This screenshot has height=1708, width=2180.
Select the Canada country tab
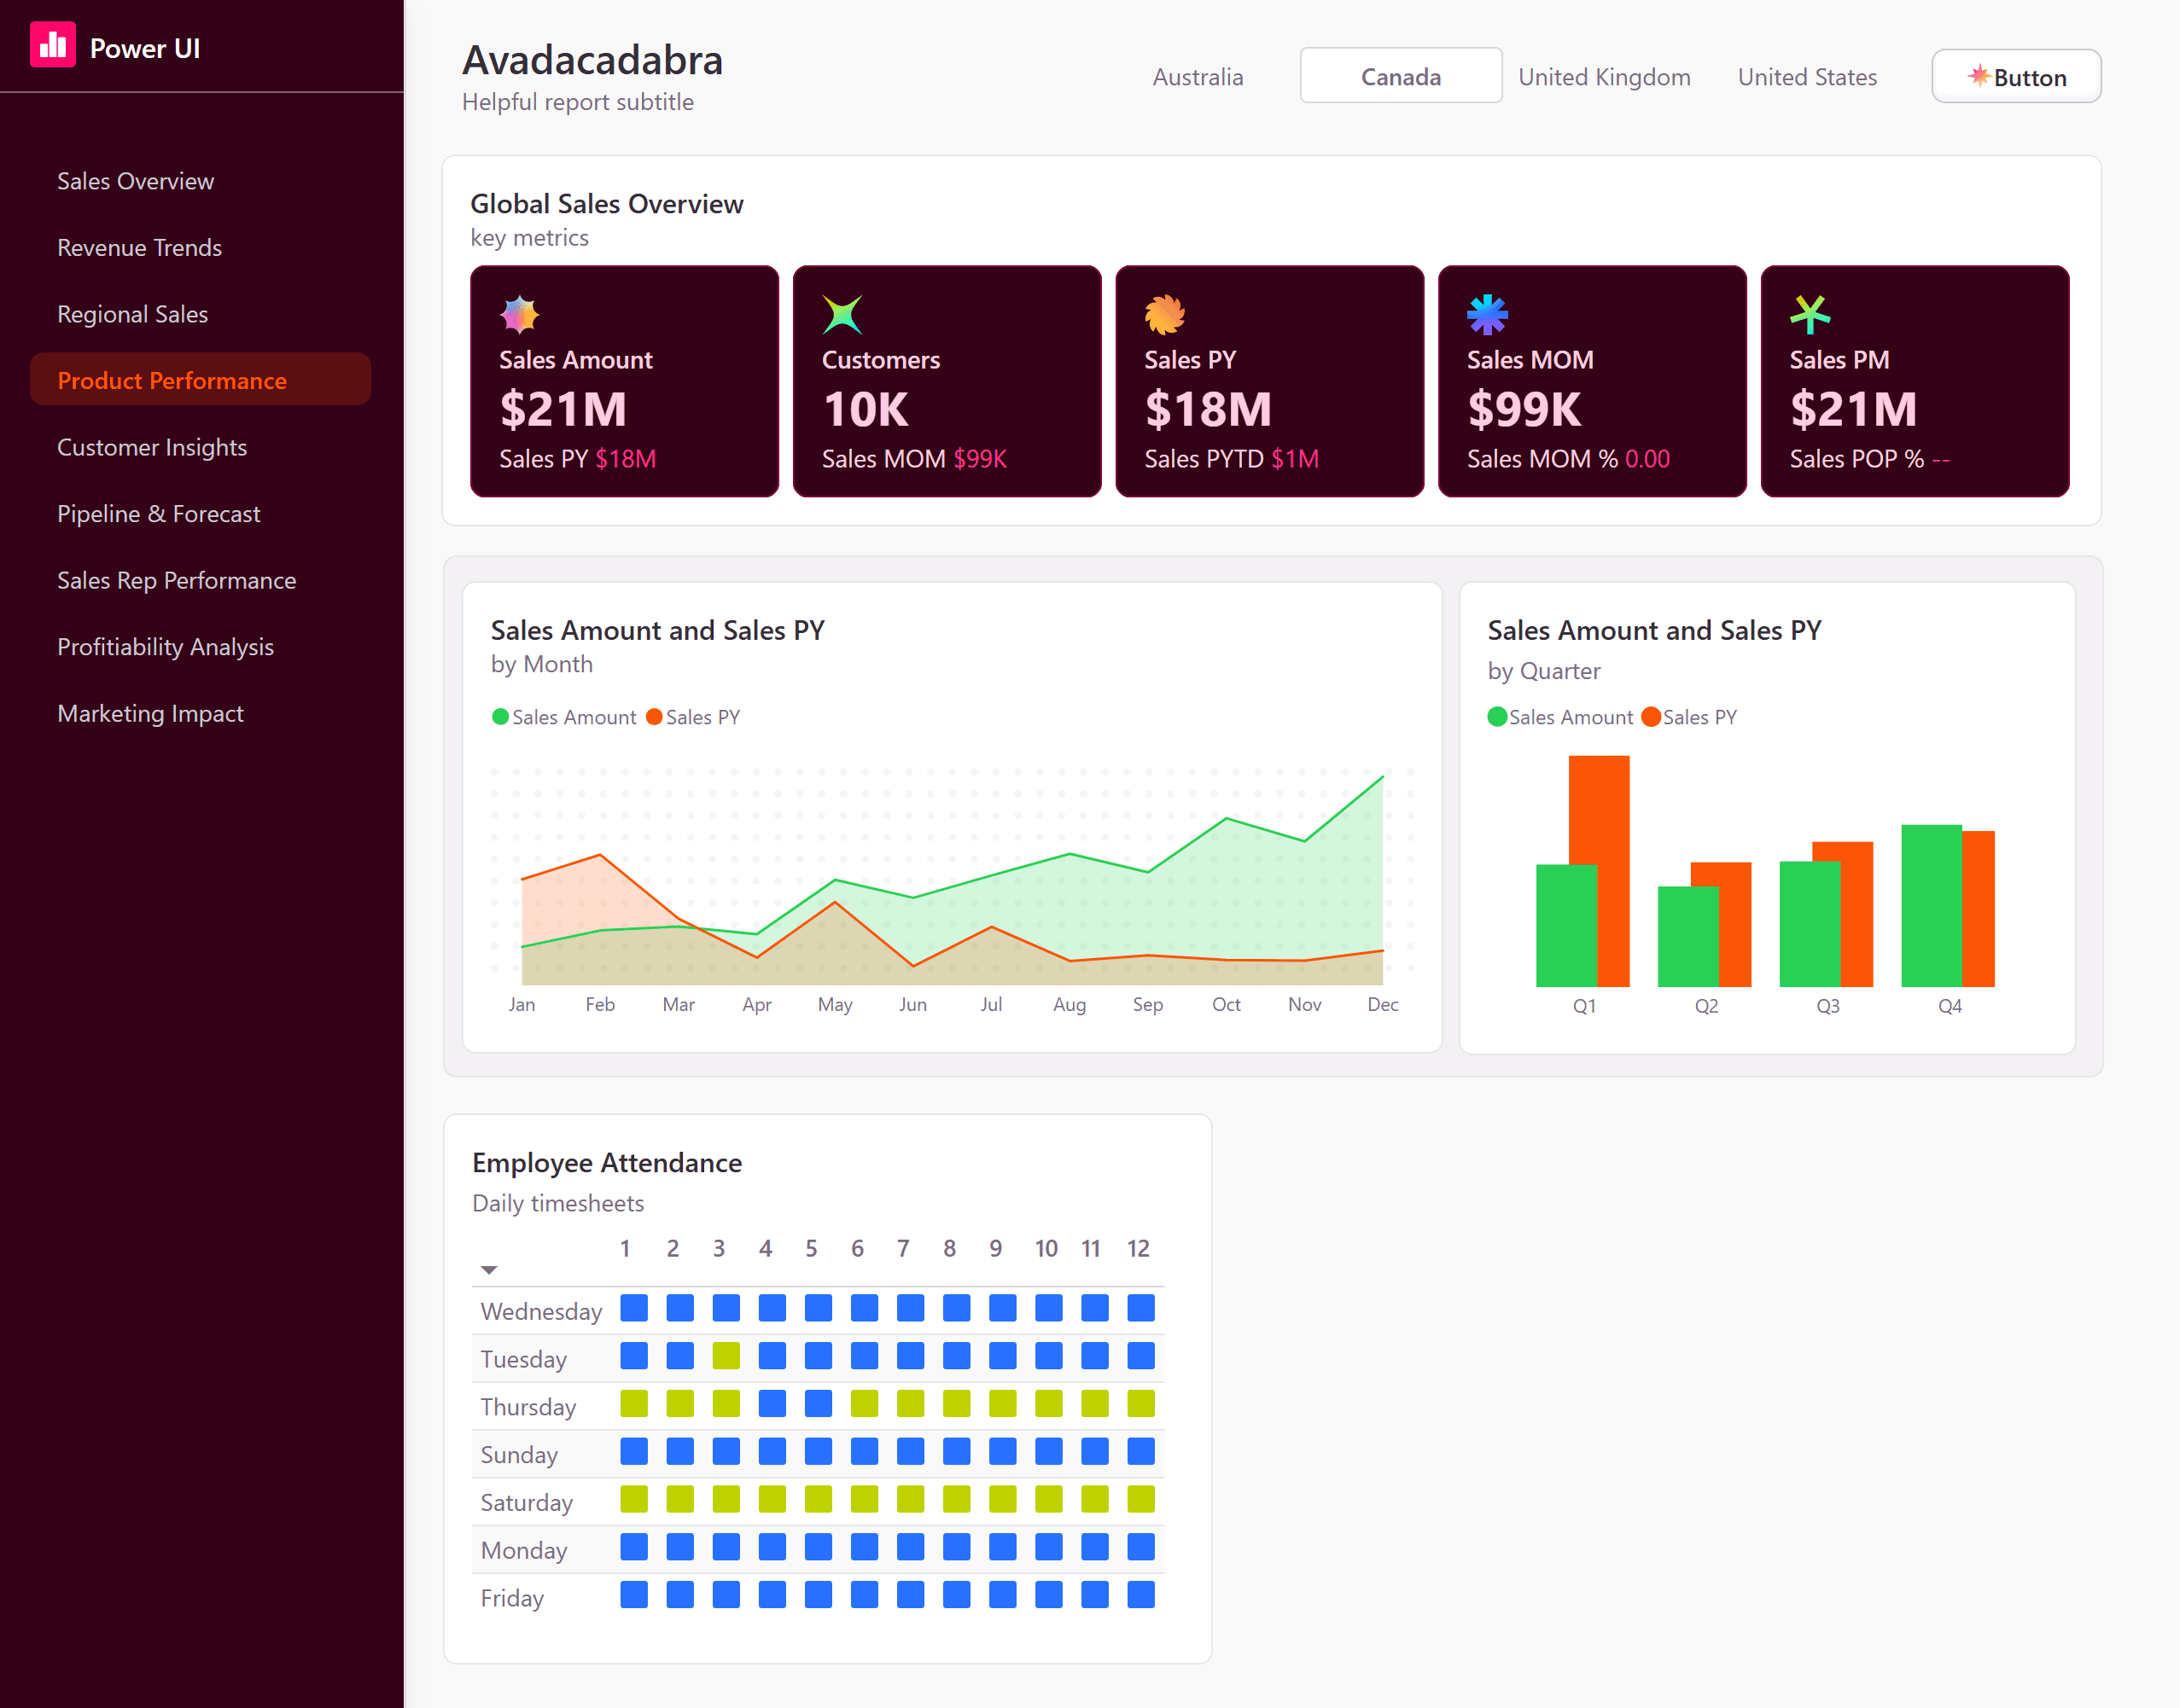click(x=1400, y=76)
